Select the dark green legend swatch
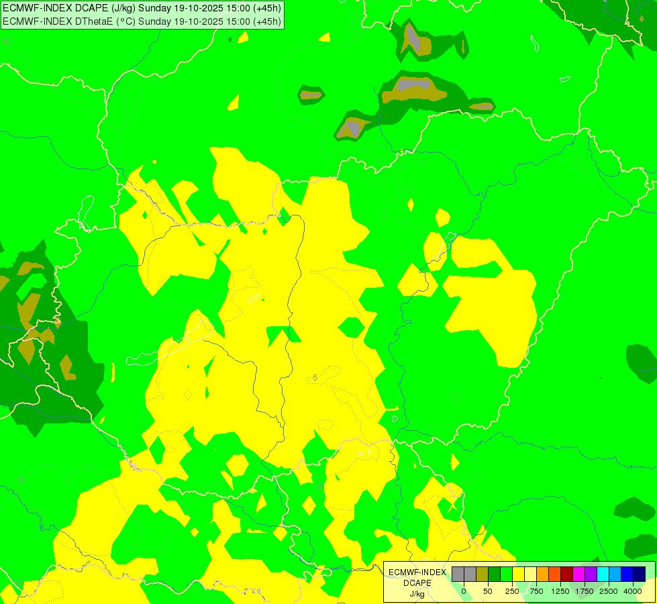This screenshot has height=604, width=657. pyautogui.click(x=495, y=574)
